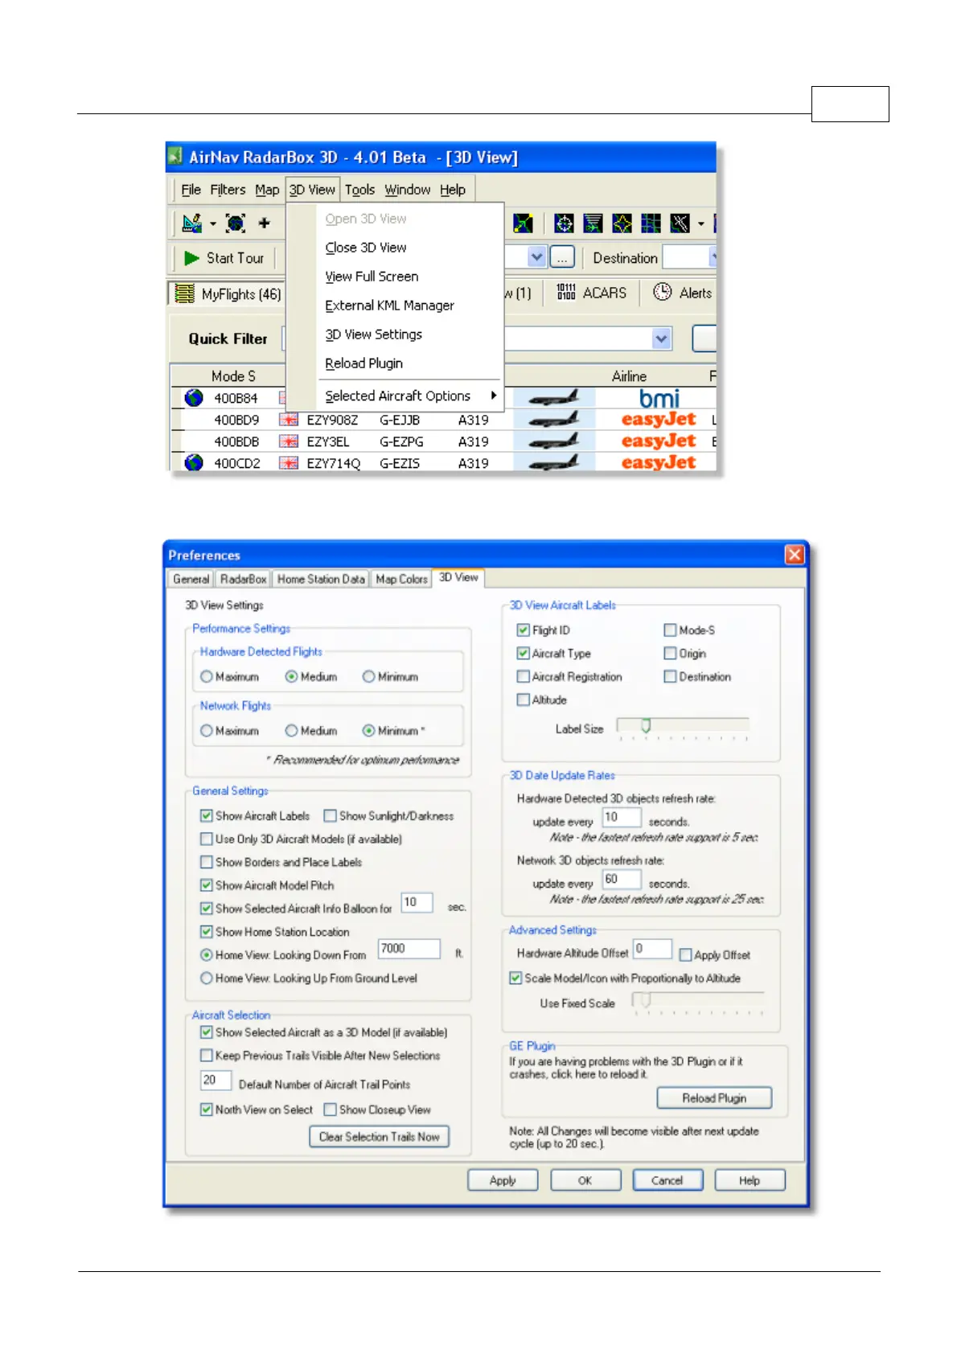Click the ACARS binary digits icon
This screenshot has width=957, height=1354.
tap(566, 292)
